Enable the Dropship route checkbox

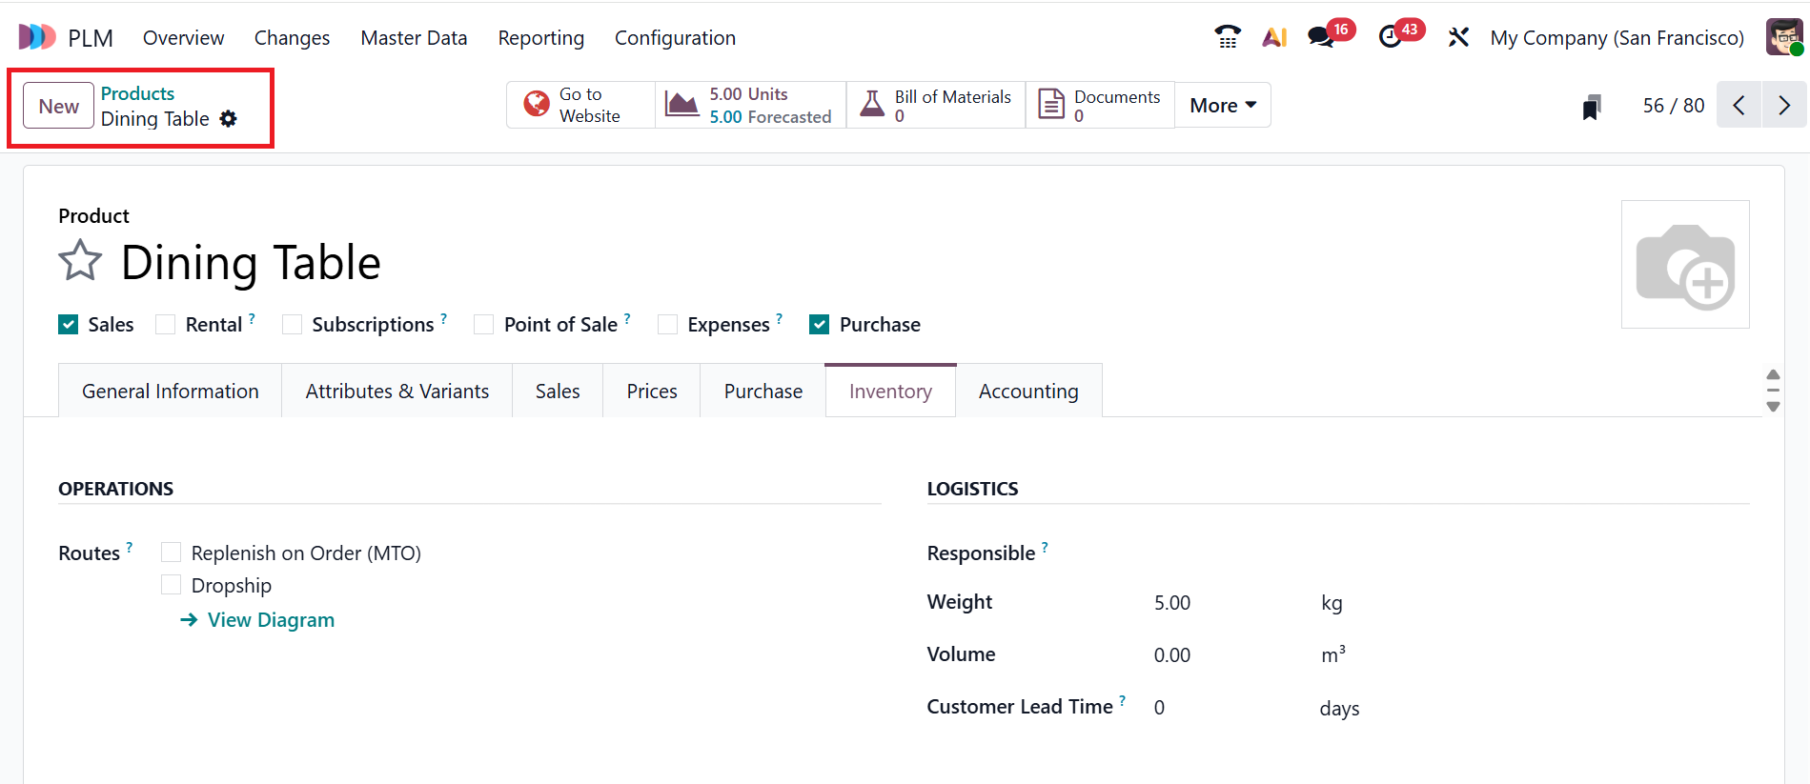tap(172, 585)
